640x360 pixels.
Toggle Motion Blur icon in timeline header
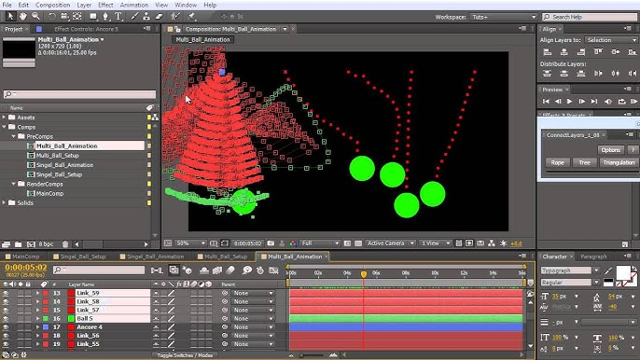point(230,270)
